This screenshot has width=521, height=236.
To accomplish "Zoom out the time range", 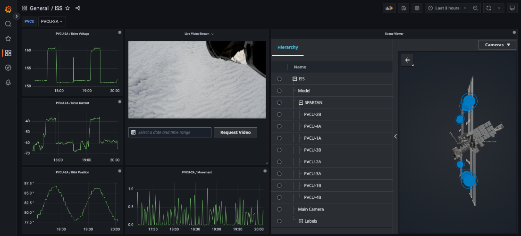I will click(476, 8).
